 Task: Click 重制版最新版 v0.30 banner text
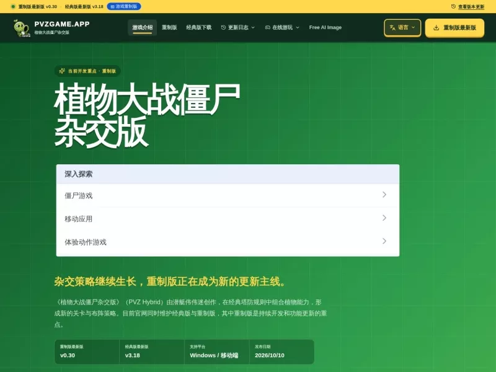38,6
